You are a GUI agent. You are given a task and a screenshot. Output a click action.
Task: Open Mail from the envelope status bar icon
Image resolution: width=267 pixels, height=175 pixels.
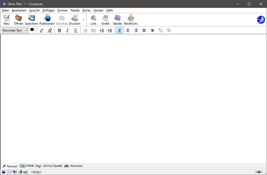coord(9,172)
